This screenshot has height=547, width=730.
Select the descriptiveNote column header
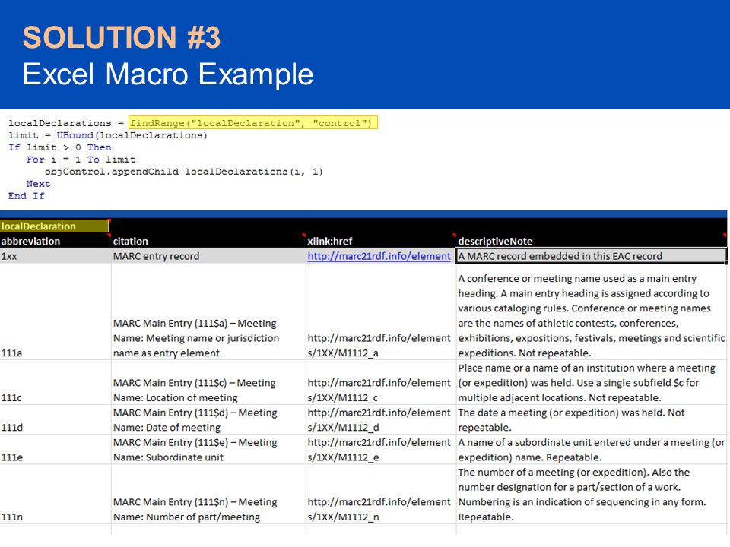point(592,241)
